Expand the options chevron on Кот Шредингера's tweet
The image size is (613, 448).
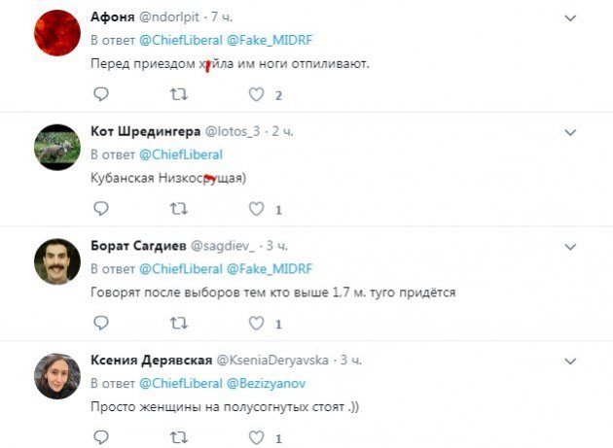(570, 132)
